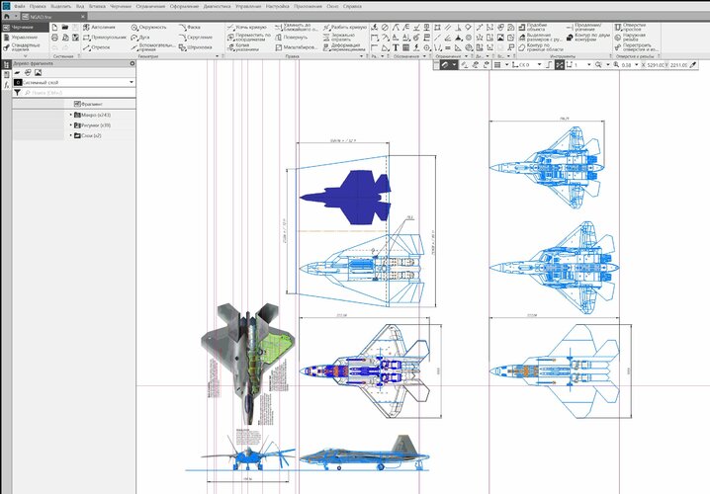This screenshot has width=710, height=494.
Task: Select the Дуга (arc) tool
Action: pyautogui.click(x=140, y=38)
